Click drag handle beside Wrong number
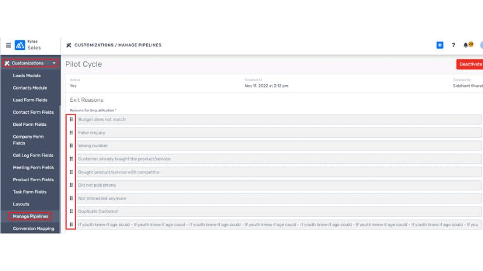 pyautogui.click(x=71, y=146)
